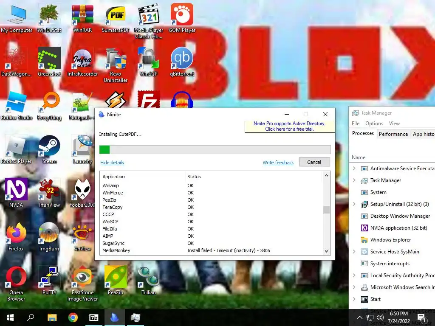Expand Setup/Uninstall (32 bit) process group
The image size is (435, 326).
(354, 204)
